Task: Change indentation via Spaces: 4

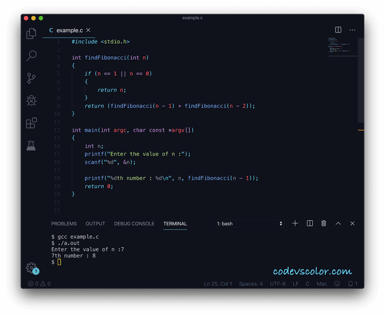Action: tap(251, 284)
